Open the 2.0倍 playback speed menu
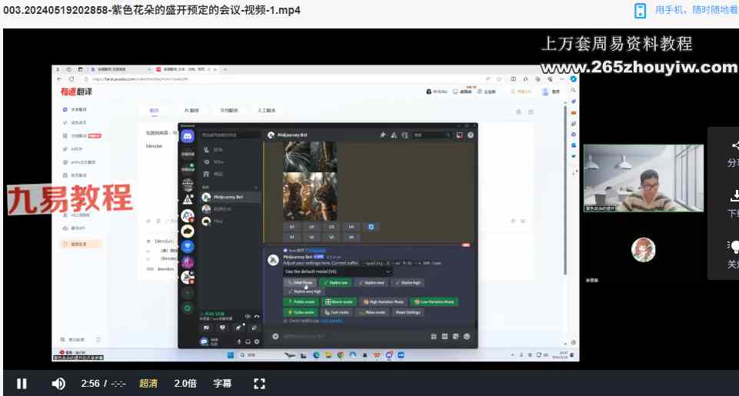 click(x=185, y=384)
